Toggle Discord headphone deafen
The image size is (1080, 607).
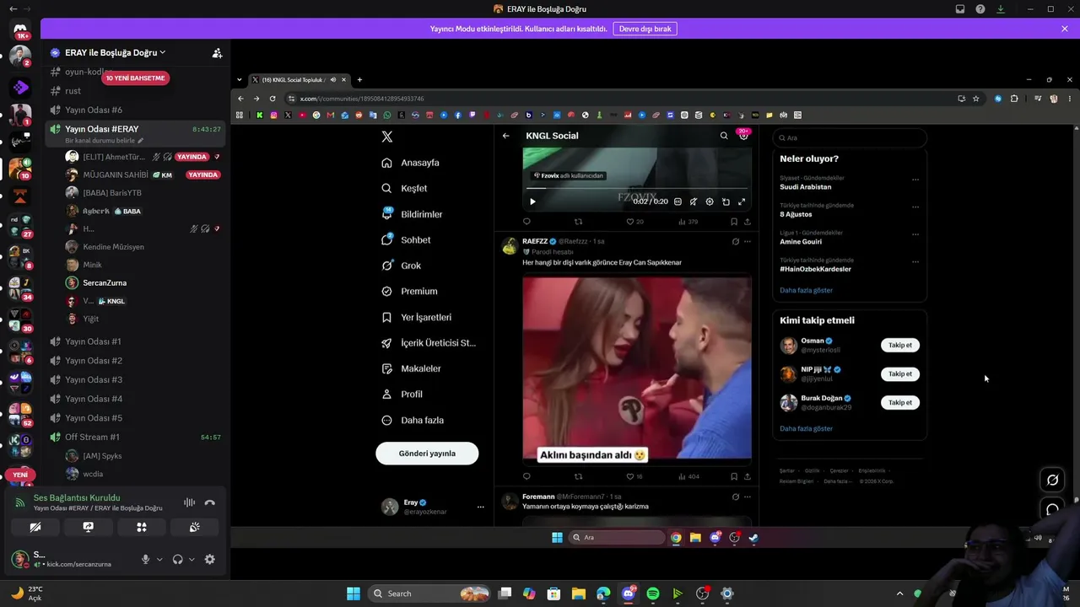coord(178,559)
